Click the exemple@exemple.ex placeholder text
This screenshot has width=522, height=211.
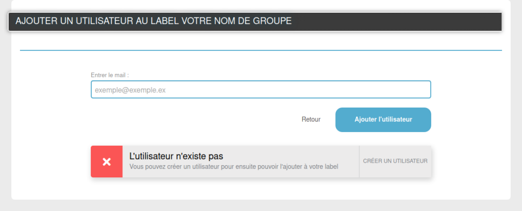click(x=130, y=90)
